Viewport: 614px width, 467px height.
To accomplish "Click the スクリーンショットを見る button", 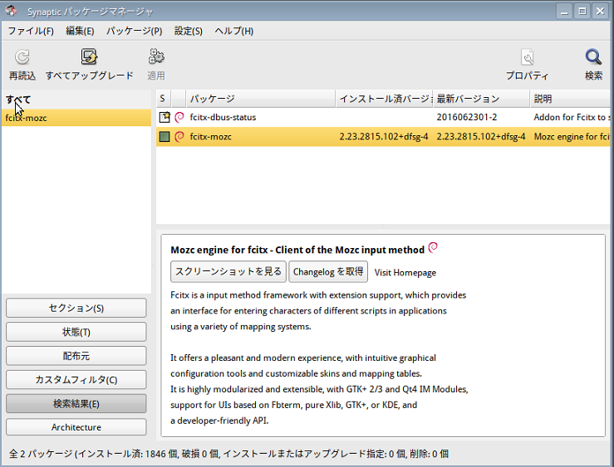I will pos(228,271).
